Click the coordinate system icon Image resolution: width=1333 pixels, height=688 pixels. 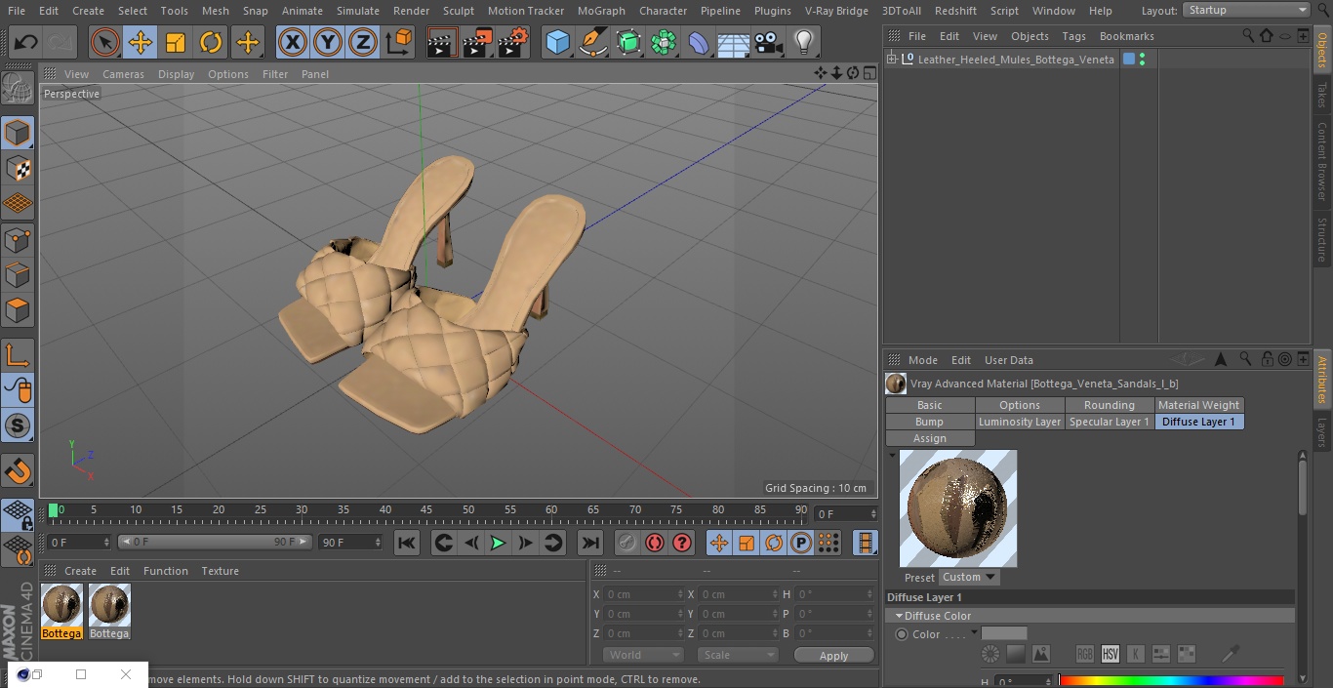point(399,42)
